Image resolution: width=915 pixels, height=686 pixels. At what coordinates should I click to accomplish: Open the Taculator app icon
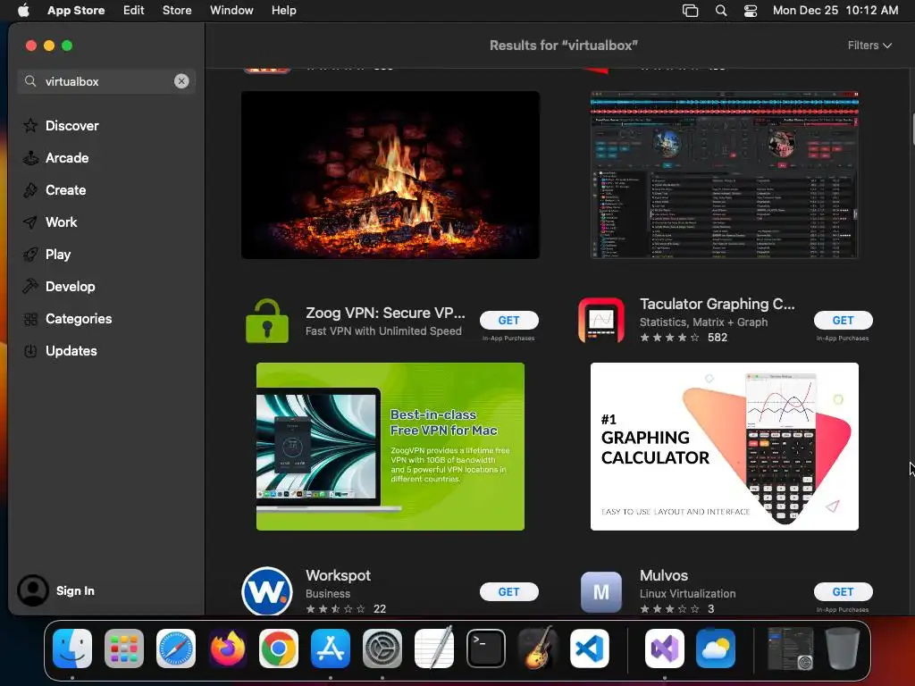(x=601, y=321)
